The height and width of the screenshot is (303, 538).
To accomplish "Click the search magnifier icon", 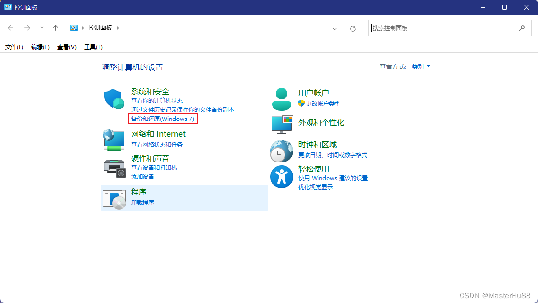I will 522,28.
